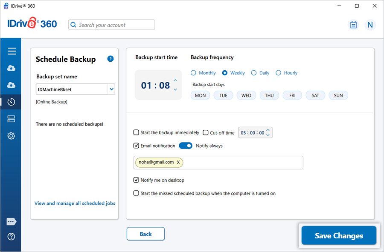Open View and manage all scheduled jobs
This screenshot has width=384, height=252.
75,203
